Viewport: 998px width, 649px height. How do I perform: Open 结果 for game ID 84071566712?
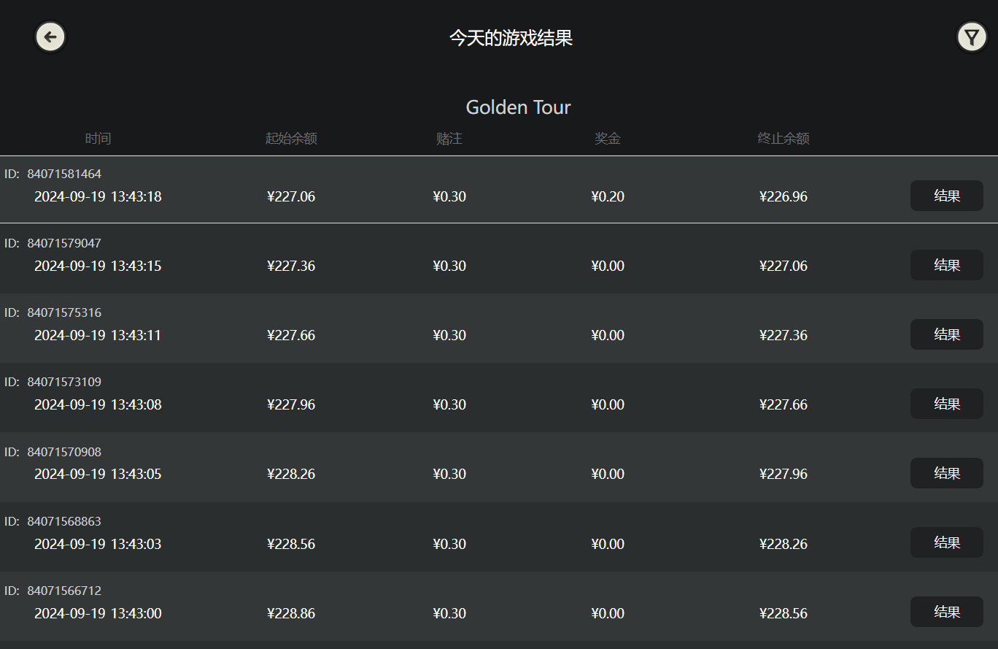(x=946, y=612)
